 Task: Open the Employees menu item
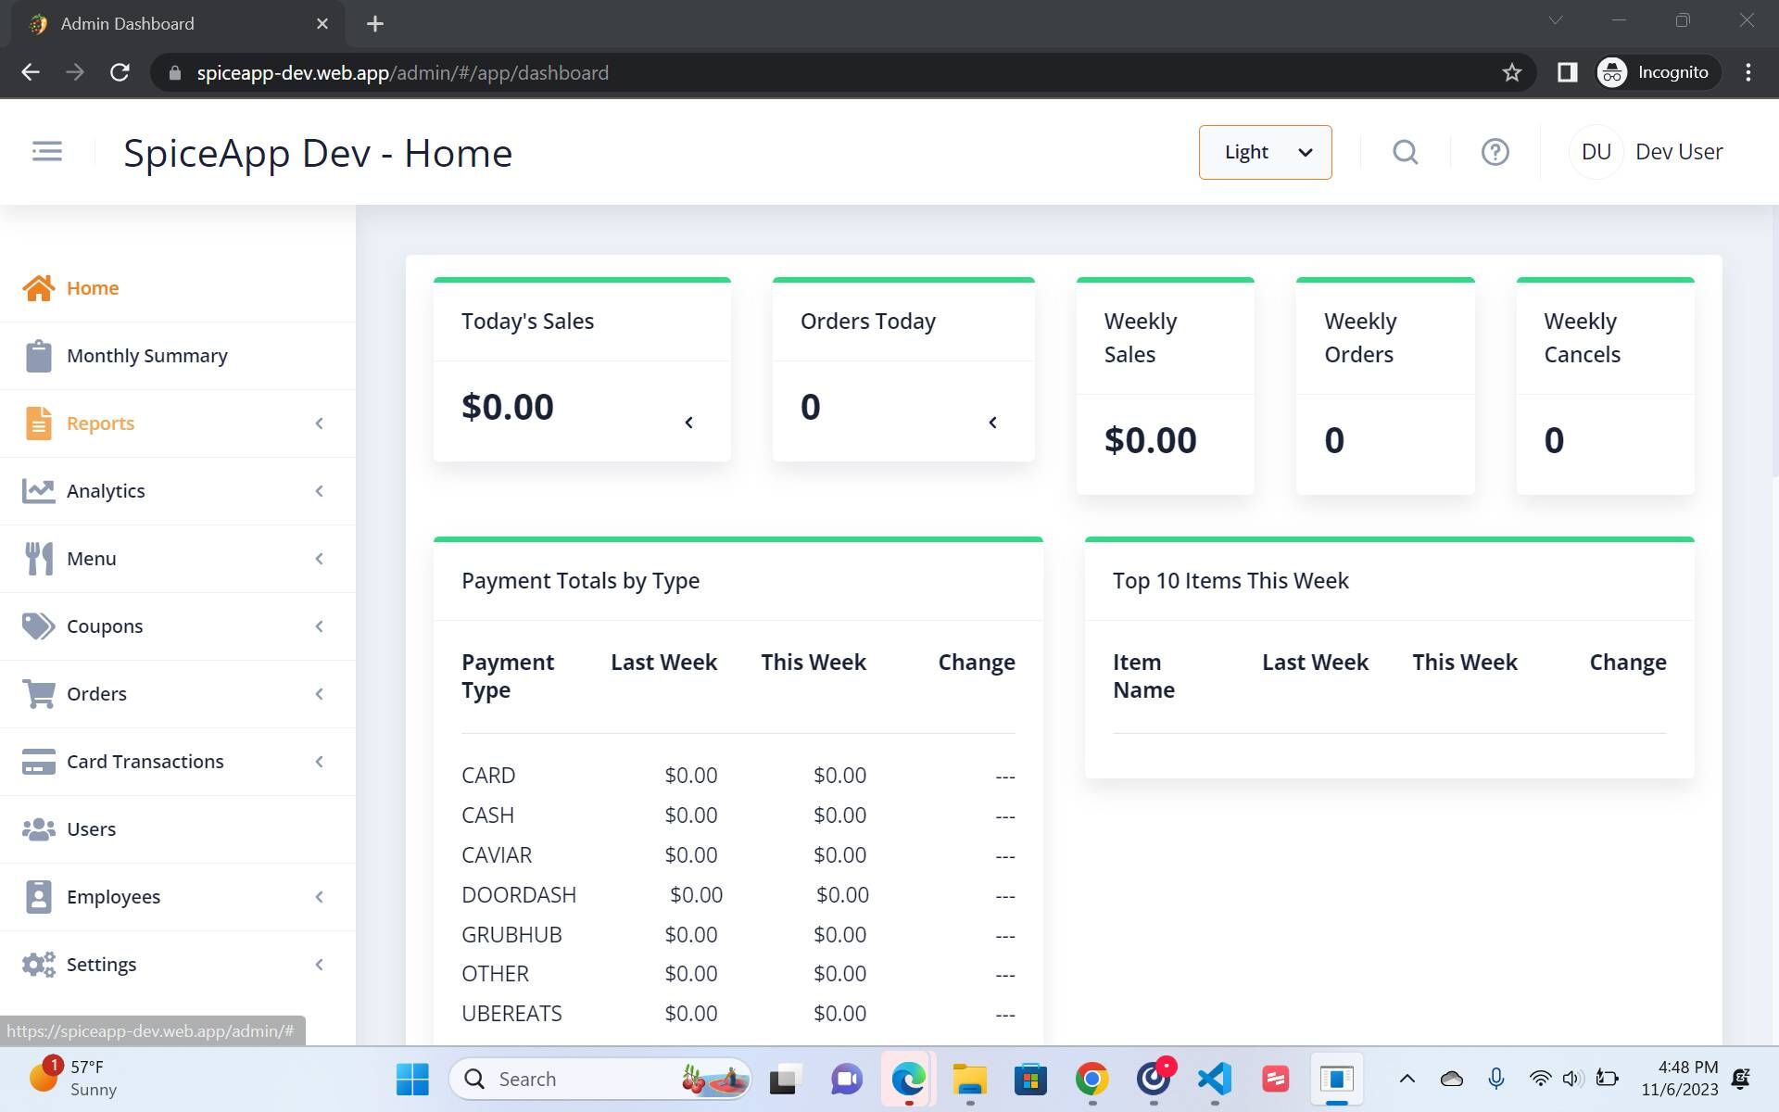point(113,897)
